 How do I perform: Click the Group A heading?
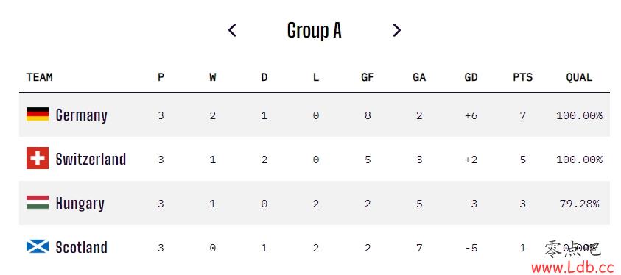(314, 30)
